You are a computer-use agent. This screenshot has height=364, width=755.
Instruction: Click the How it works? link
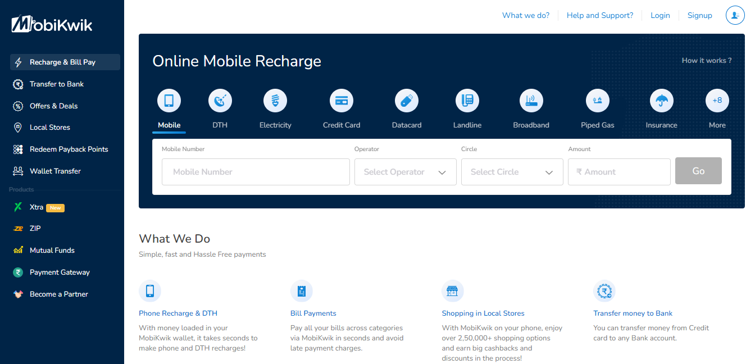[x=707, y=61]
